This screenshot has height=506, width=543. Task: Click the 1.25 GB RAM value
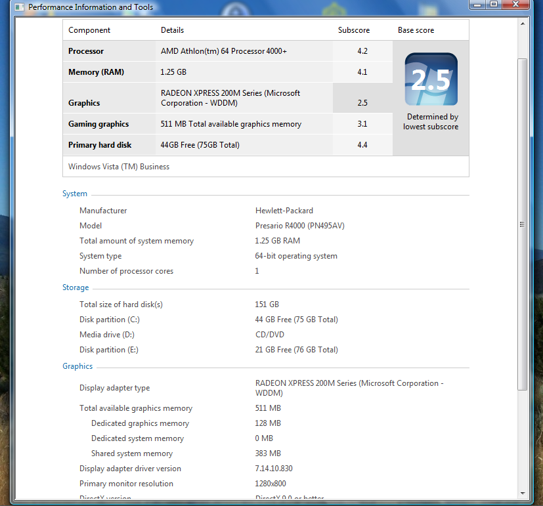coord(277,241)
